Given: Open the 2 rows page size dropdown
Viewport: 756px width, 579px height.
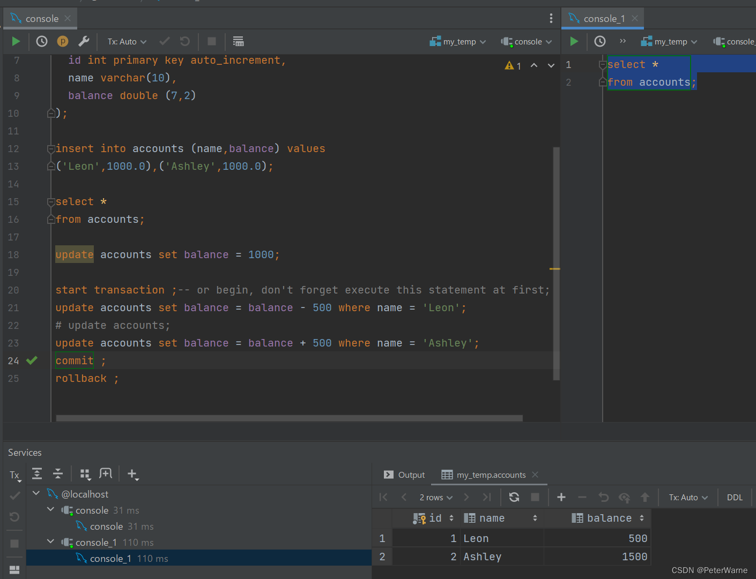Looking at the screenshot, I should [436, 497].
